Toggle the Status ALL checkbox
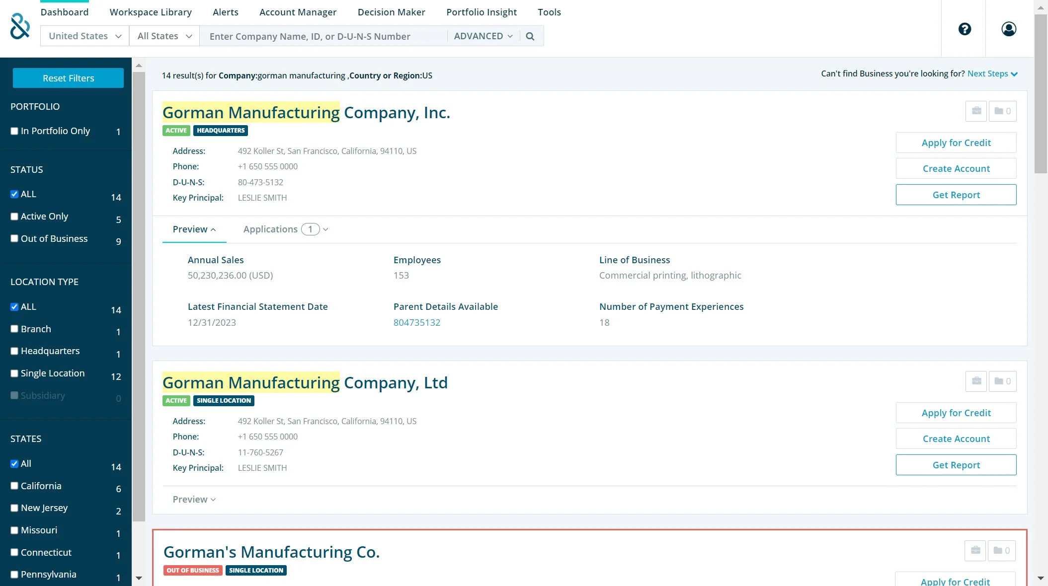The height and width of the screenshot is (586, 1048). (14, 194)
